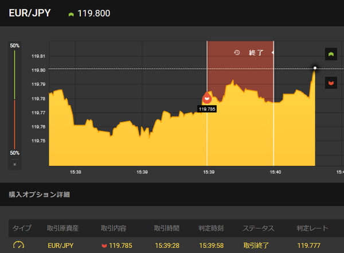Click the 119.785 entry price label on chart
Image resolution: width=344 pixels, height=253 pixels.
pyautogui.click(x=207, y=109)
